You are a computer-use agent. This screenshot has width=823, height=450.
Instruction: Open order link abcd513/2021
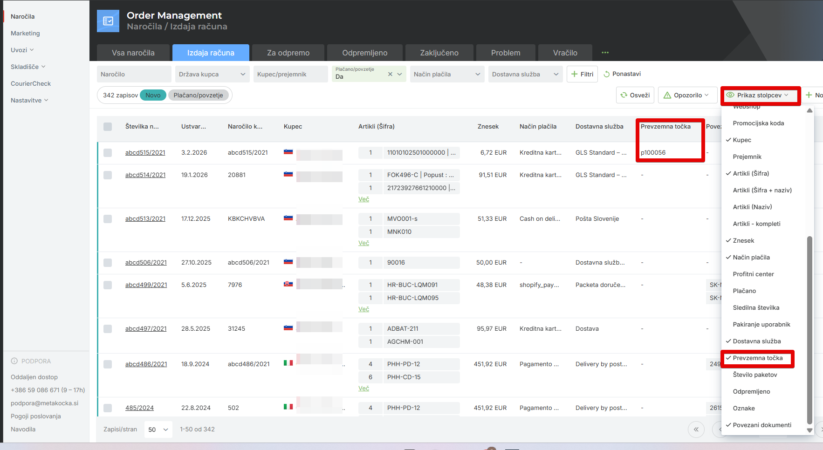[x=145, y=218]
